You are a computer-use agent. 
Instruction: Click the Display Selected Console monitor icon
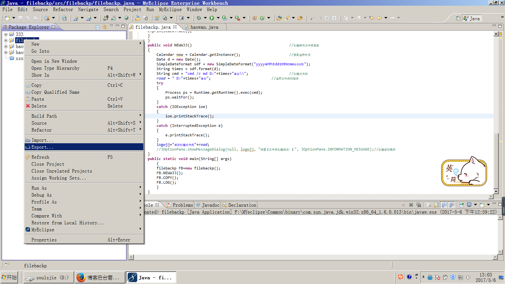point(469,205)
